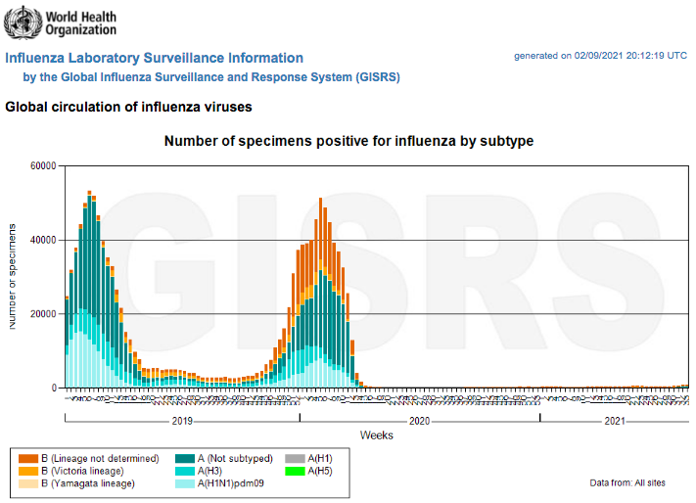Click the 20000 y-axis label
The image size is (696, 503).
(x=43, y=314)
